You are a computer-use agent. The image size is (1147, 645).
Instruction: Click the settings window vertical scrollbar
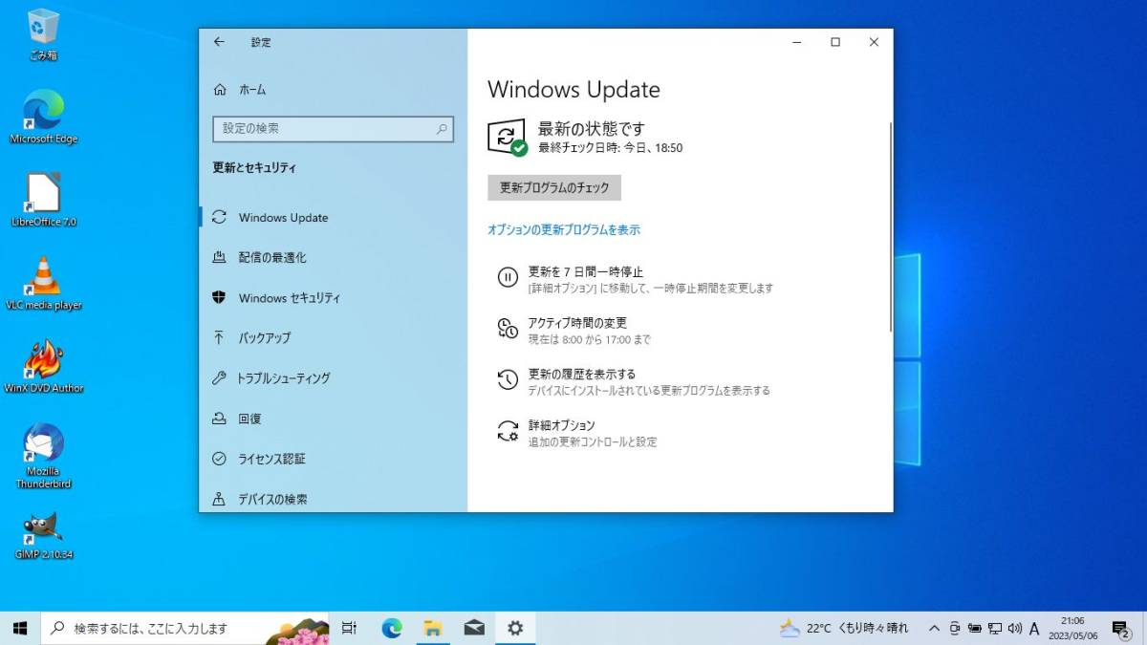[x=890, y=226]
